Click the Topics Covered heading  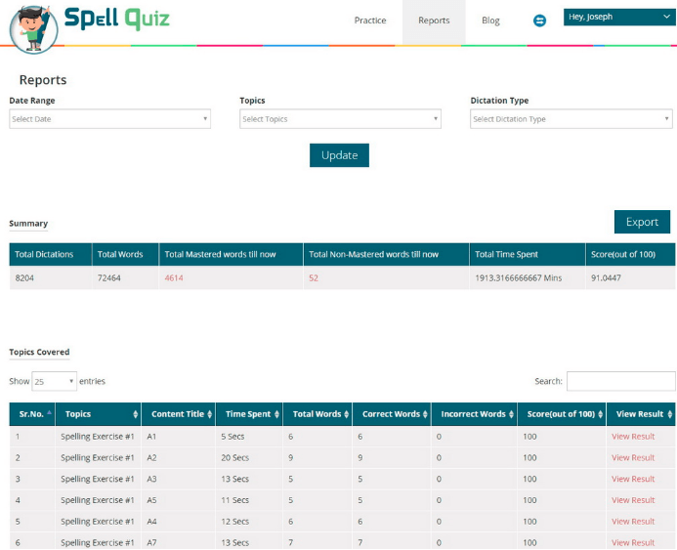[39, 352]
